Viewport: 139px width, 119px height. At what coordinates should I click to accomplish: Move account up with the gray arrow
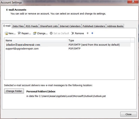[x=88, y=33]
